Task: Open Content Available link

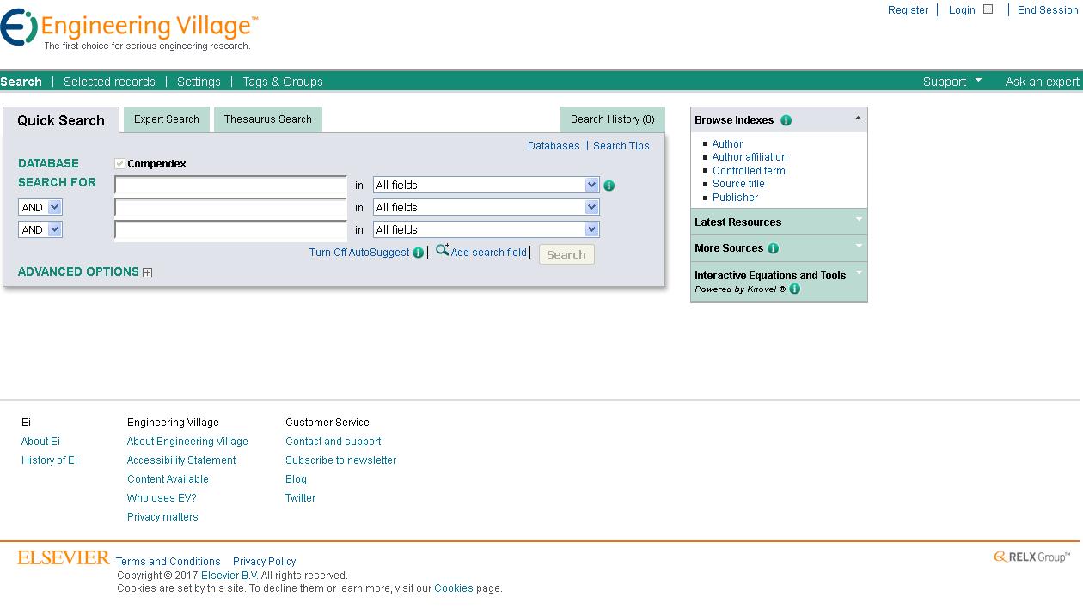Action: 168,479
